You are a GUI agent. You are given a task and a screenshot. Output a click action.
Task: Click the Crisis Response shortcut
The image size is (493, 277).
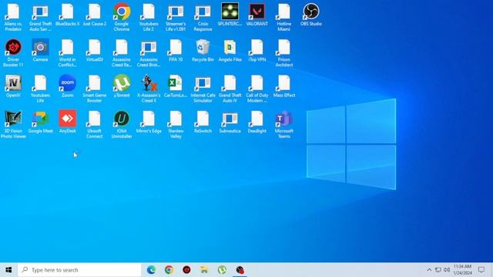coord(203,17)
